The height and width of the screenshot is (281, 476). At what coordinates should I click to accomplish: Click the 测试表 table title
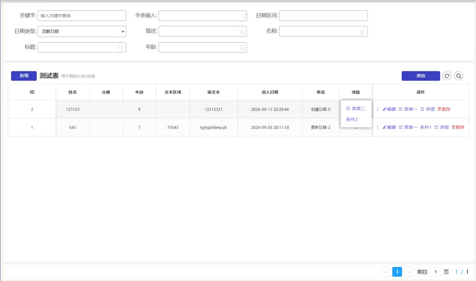click(x=49, y=76)
